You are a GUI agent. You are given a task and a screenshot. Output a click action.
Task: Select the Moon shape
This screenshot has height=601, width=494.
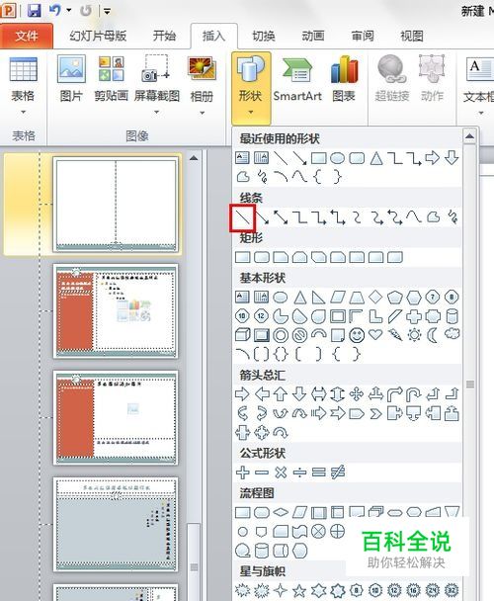pos(433,335)
